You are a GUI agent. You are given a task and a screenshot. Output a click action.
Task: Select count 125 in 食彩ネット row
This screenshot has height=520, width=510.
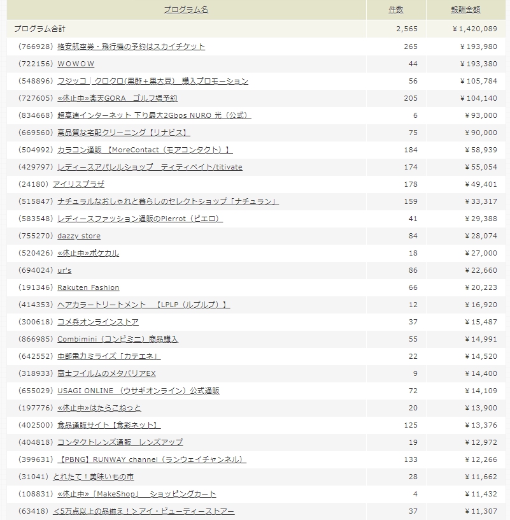tap(411, 426)
